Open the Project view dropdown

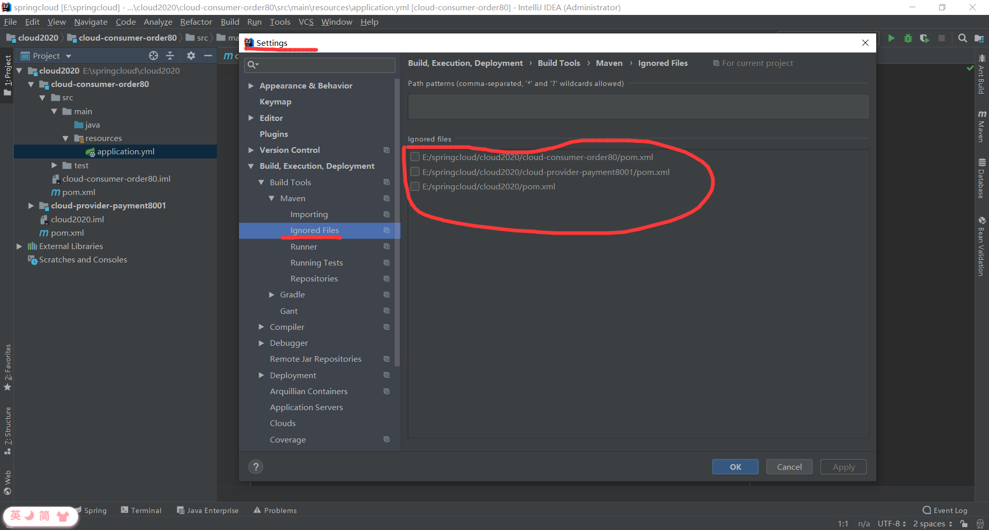69,56
